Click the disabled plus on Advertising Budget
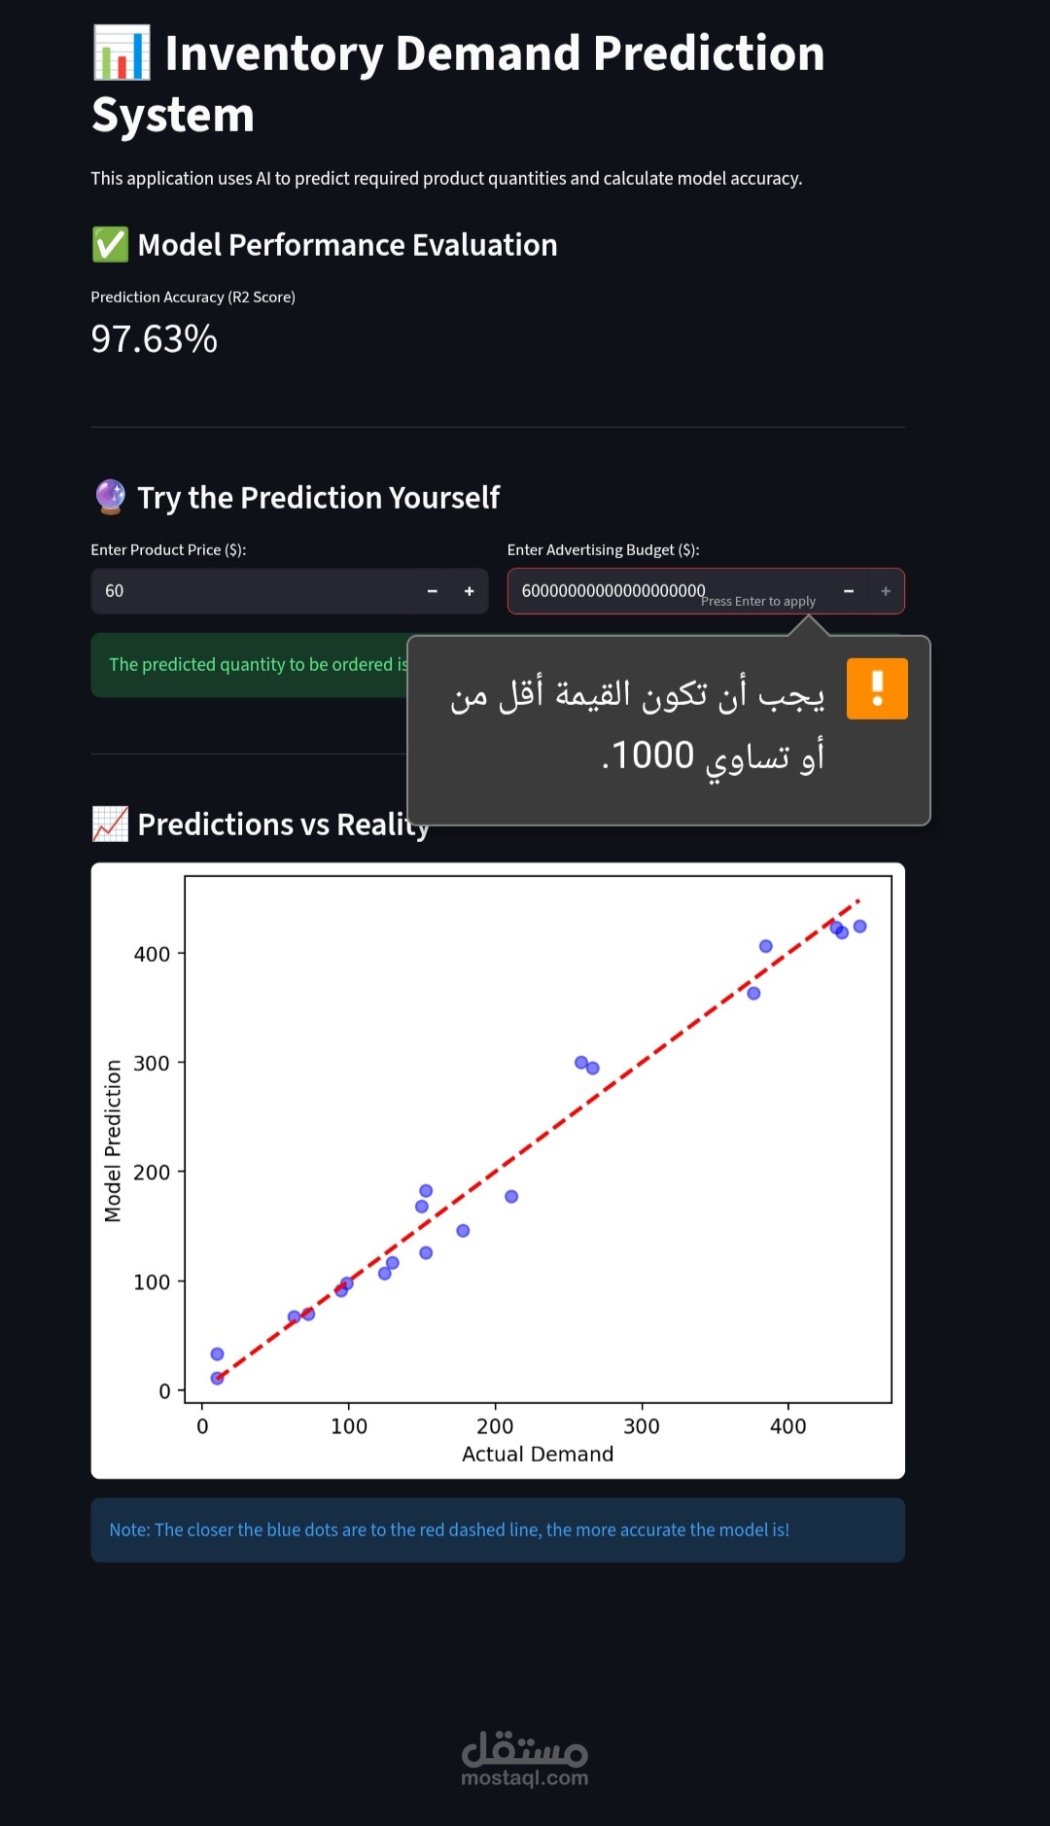Screen dimensions: 1050x1826 [x=886, y=591]
